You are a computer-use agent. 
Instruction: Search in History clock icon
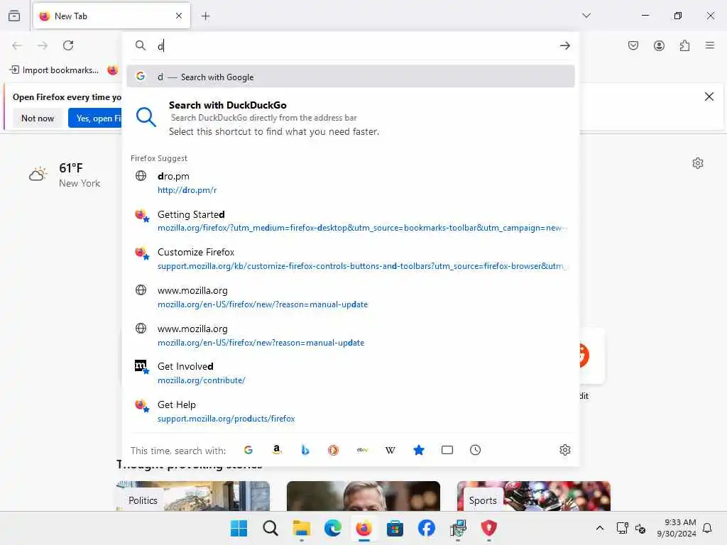coord(475,450)
